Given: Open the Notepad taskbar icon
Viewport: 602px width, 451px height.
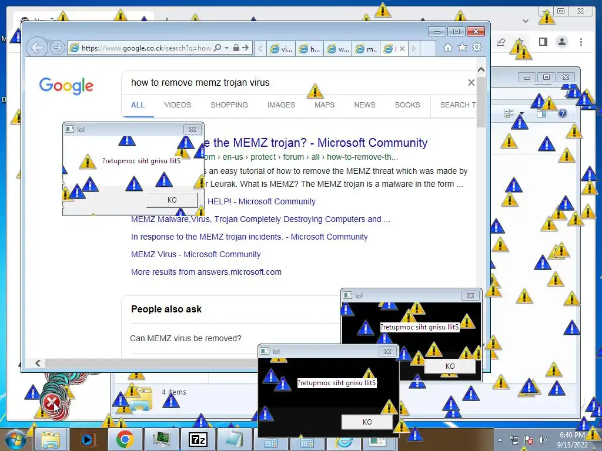Looking at the screenshot, I should tap(234, 440).
